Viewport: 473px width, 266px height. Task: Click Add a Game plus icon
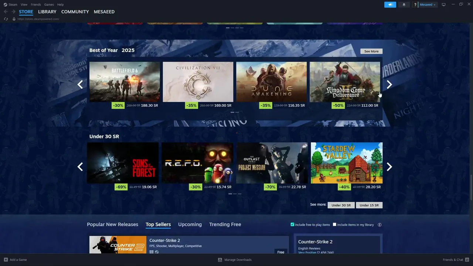[x=6, y=260]
